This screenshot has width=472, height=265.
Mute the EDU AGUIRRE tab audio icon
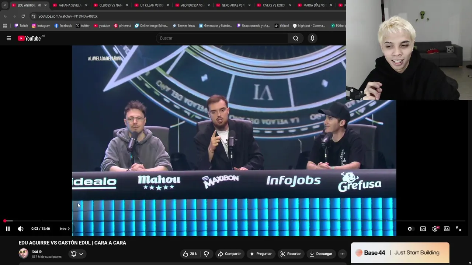click(x=39, y=5)
